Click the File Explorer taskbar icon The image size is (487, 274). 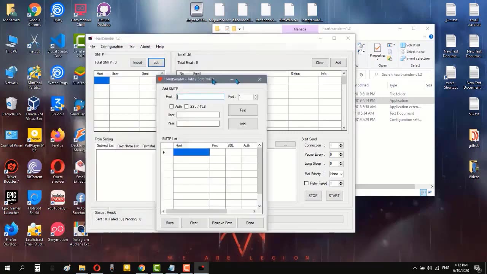tap(82, 268)
